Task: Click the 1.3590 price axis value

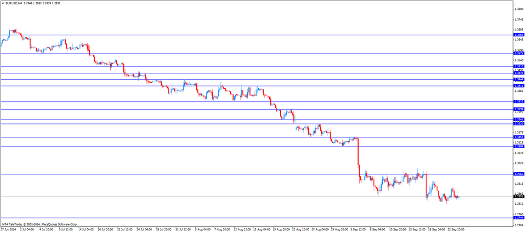Action: click(x=519, y=50)
